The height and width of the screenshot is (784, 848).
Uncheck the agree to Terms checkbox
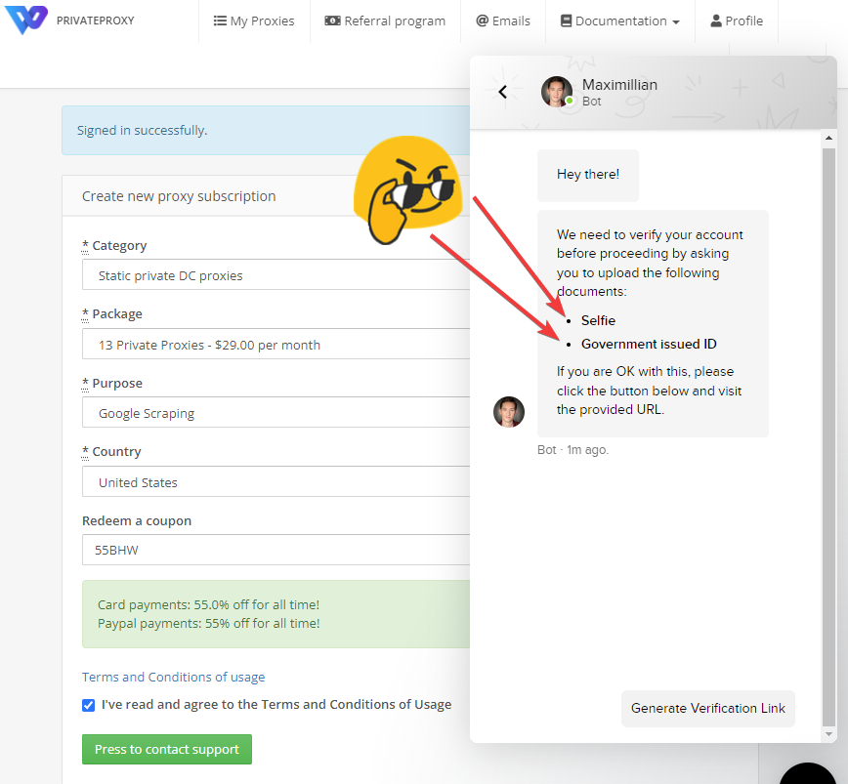(x=88, y=705)
